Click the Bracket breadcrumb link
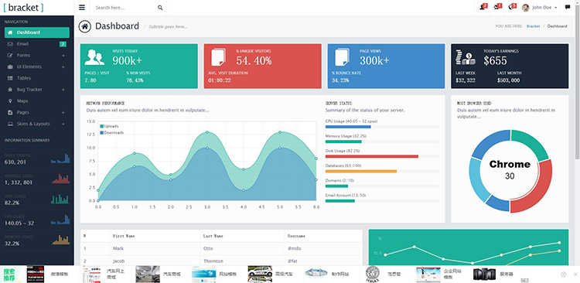Screen dimensions: 580x283 [533, 26]
